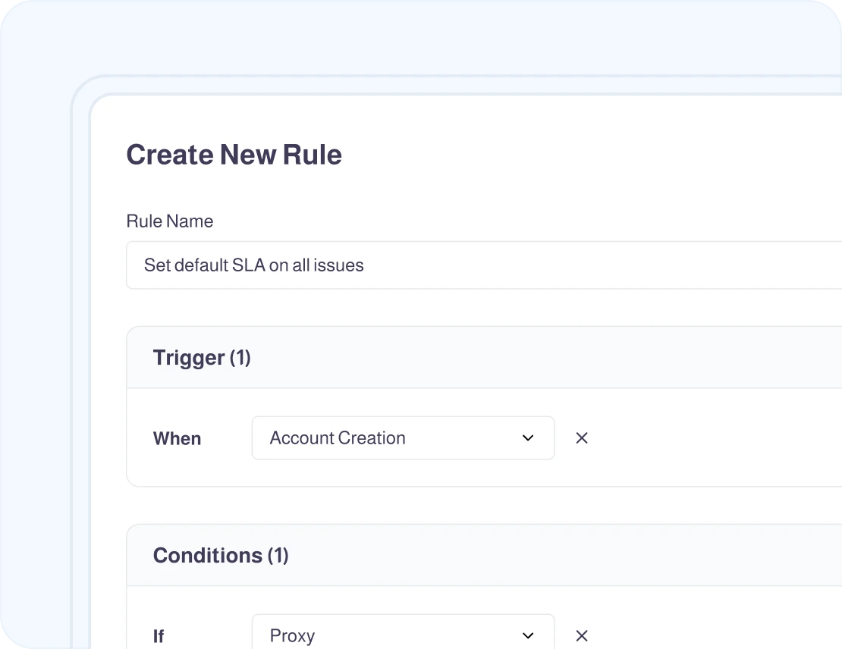Click the Rule Name label

coord(170,221)
